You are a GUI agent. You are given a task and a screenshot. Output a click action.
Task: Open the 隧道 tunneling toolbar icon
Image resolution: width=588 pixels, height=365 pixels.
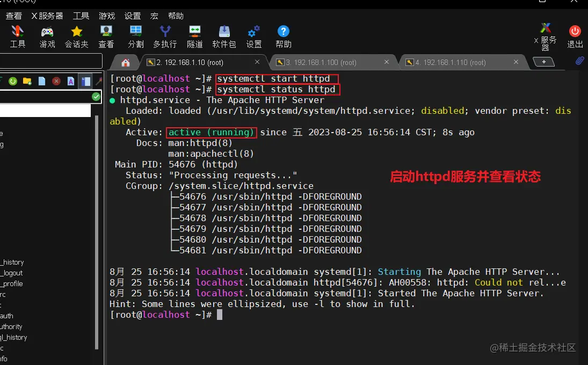coord(194,36)
